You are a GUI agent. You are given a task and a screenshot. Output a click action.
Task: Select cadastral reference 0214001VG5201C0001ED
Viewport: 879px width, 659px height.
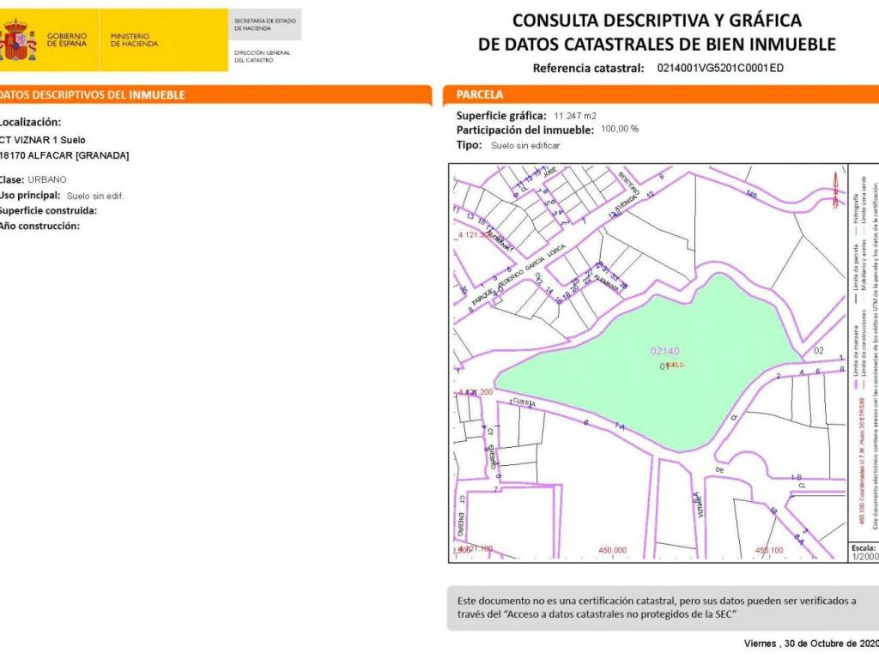coord(720,68)
